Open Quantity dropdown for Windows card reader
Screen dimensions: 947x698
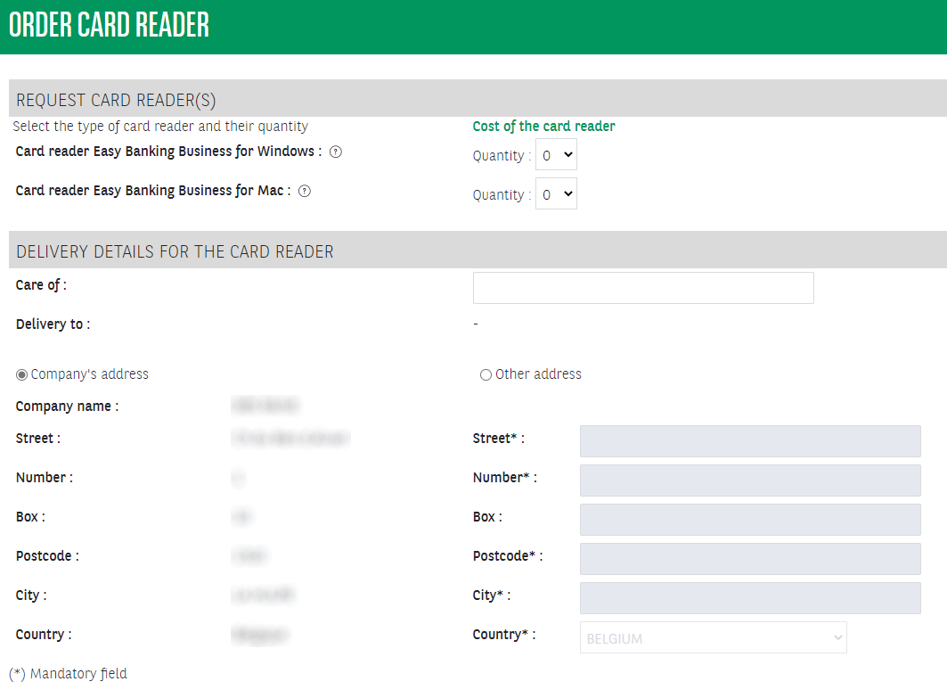click(x=556, y=155)
